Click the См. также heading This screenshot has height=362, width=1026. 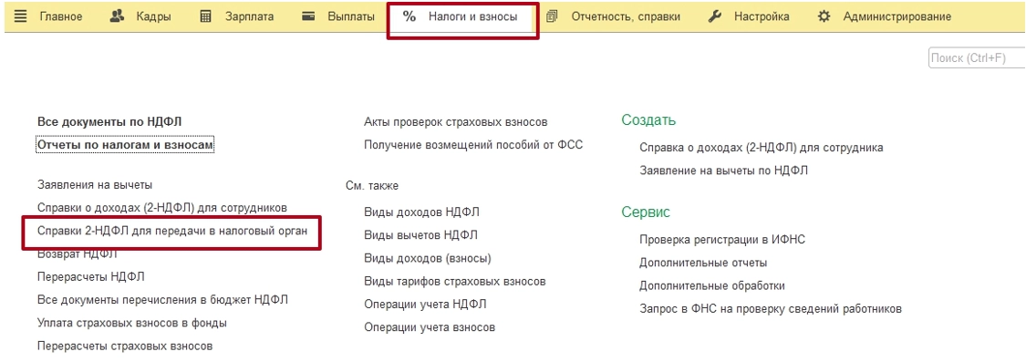pyautogui.click(x=372, y=186)
